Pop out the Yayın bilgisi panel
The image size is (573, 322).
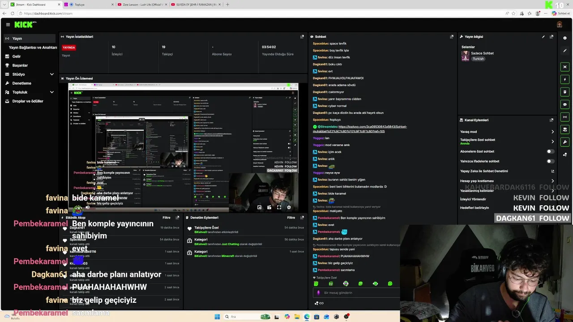click(552, 37)
